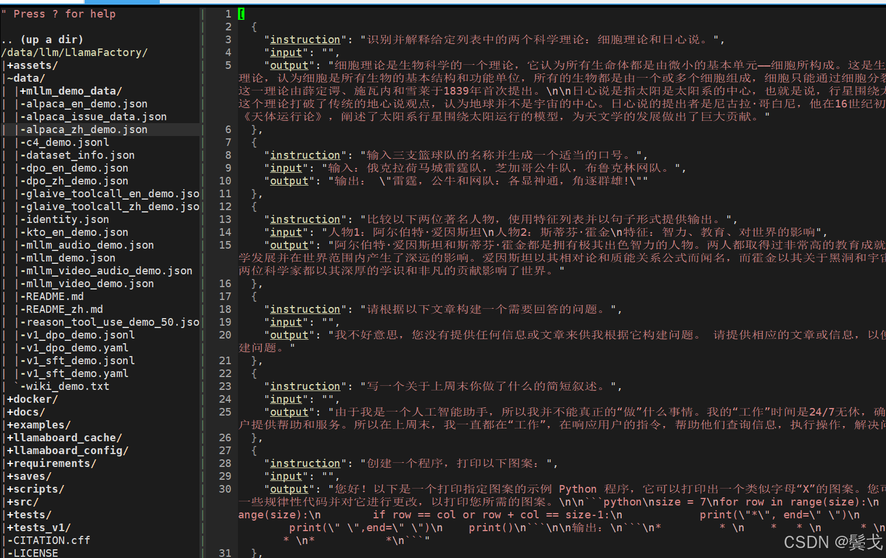Click the "output" key on line 5
The image size is (886, 558).
(x=289, y=65)
